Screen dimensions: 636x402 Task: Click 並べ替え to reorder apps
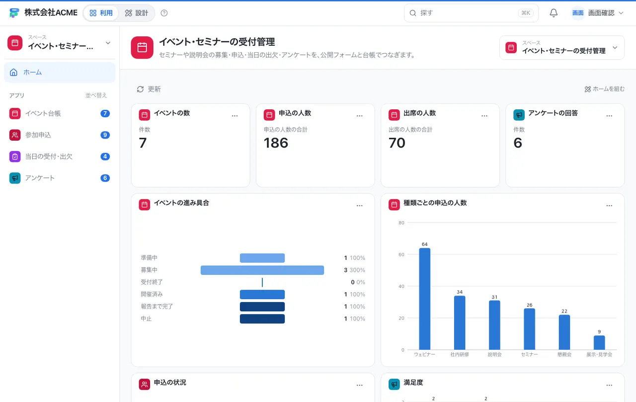[96, 95]
